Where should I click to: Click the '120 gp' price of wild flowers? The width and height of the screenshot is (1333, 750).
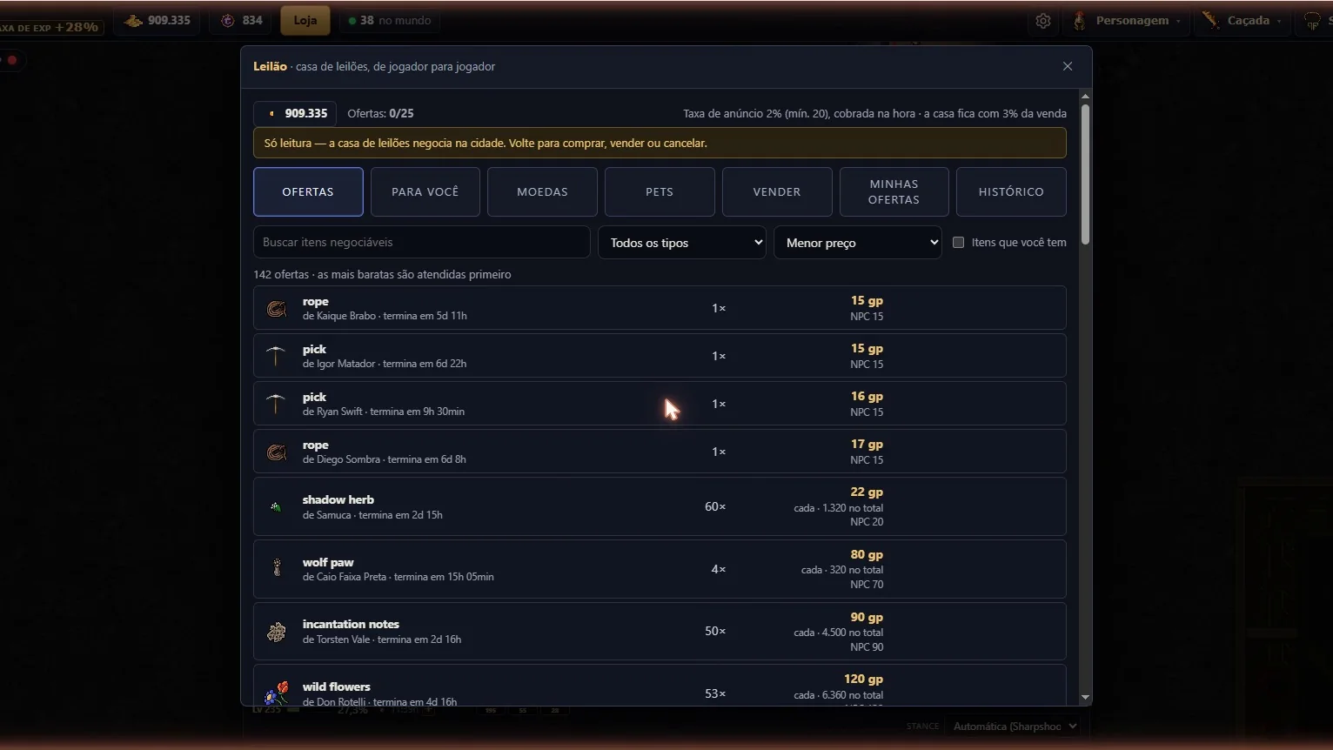(863, 679)
